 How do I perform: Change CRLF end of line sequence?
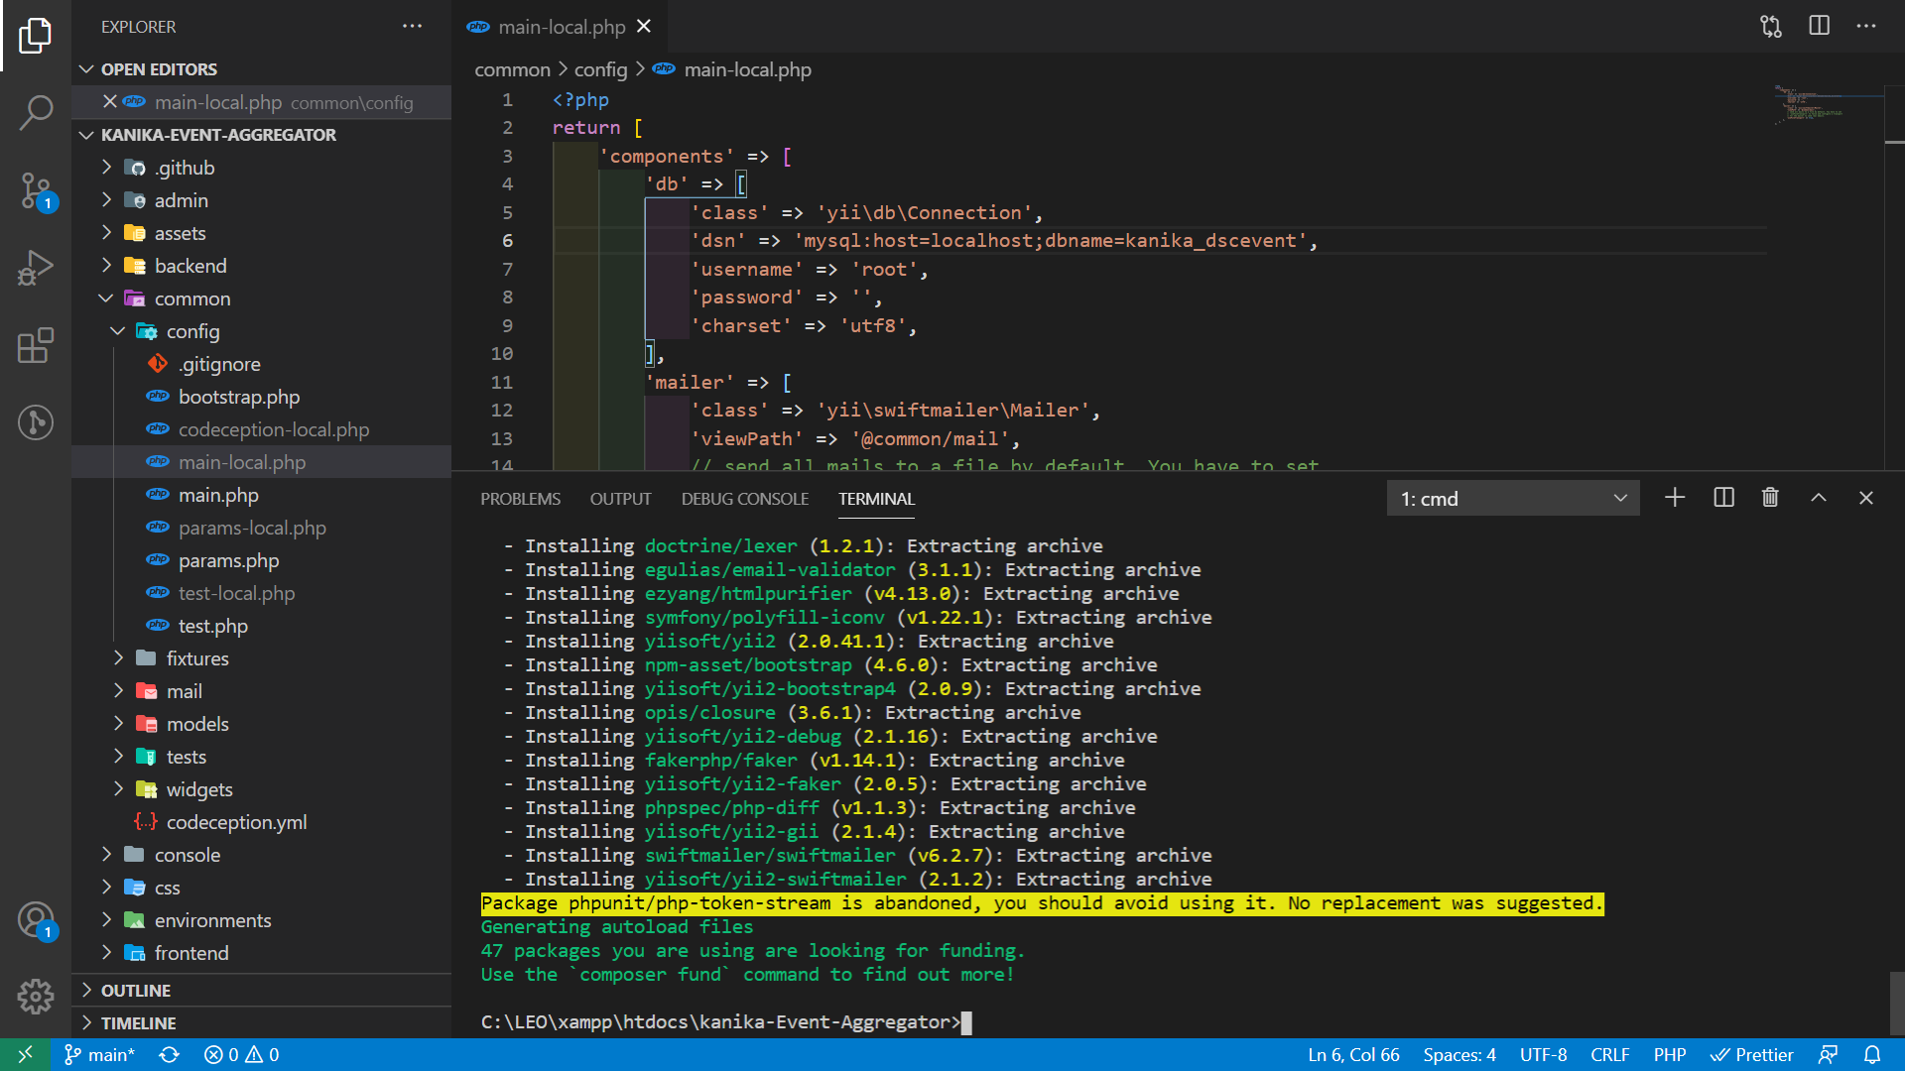tap(1610, 1055)
